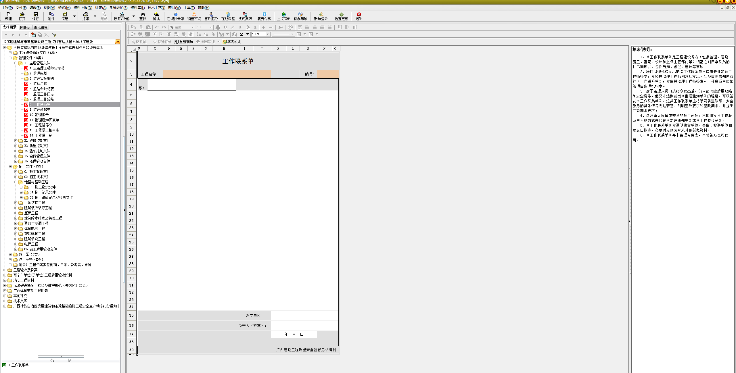Open 8. 工作联系单 in the 范例 list
The height and width of the screenshot is (373, 736).
[x=18, y=365]
